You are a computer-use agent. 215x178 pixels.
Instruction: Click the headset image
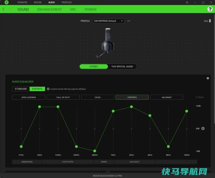click(105, 43)
